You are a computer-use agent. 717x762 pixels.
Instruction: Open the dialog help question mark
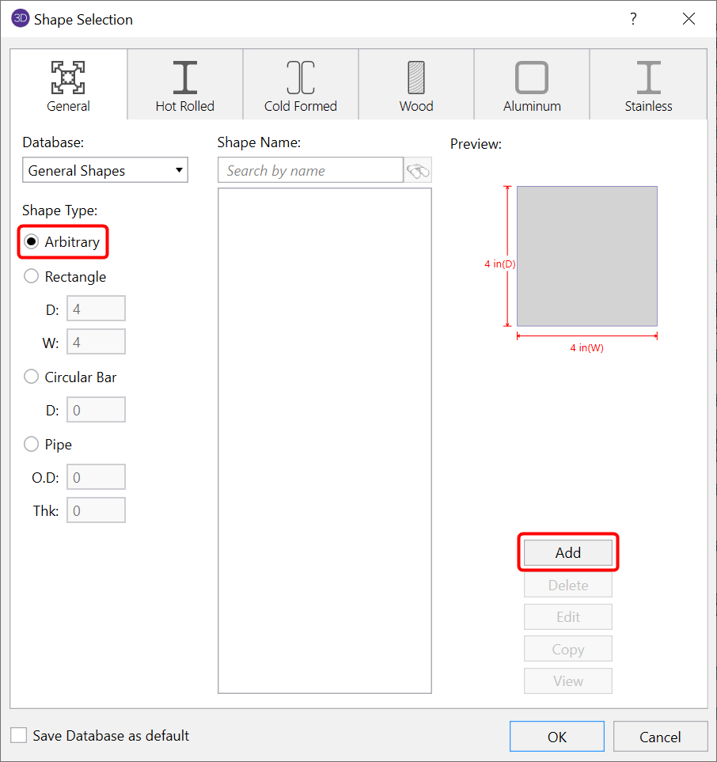click(633, 18)
